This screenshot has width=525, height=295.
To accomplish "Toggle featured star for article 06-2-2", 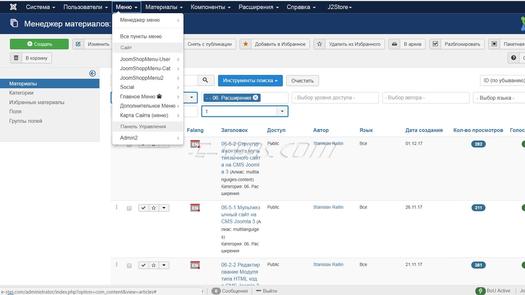I will click(153, 265).
